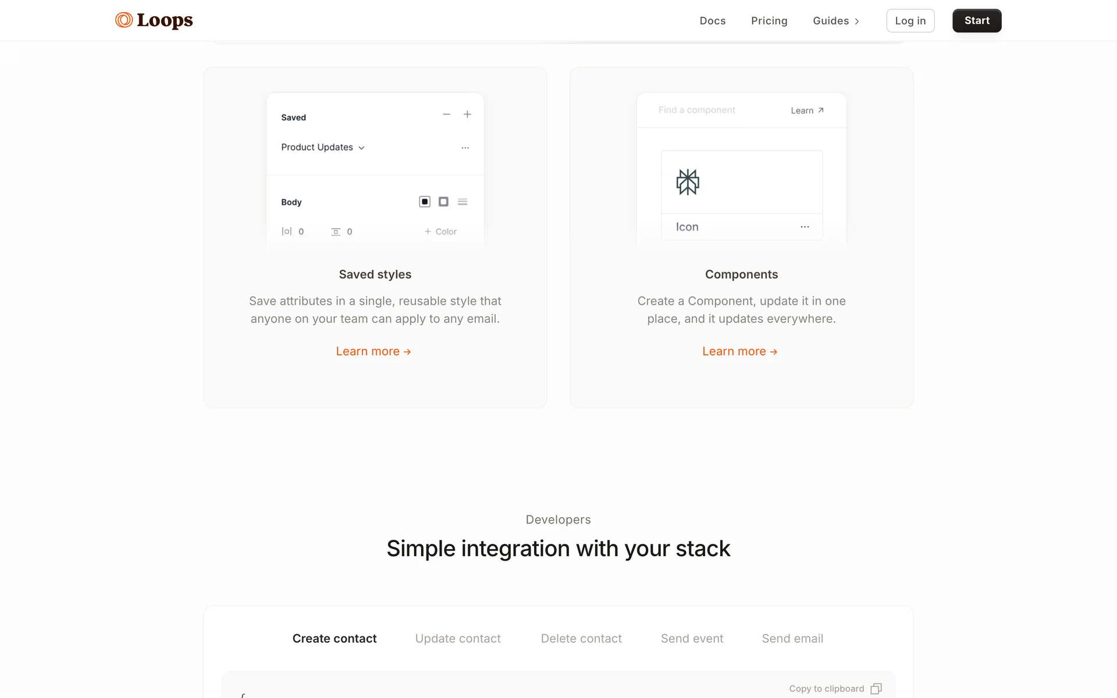Viewport: 1117px width, 698px height.
Task: Click Learn more under Components
Action: coord(739,351)
